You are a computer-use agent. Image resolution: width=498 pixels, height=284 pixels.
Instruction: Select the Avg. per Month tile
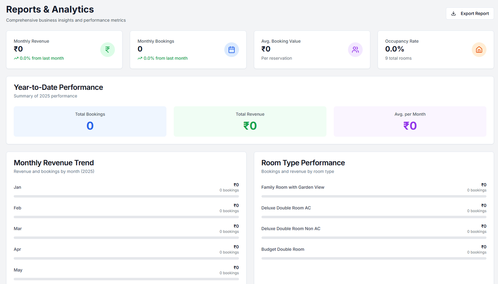point(410,121)
